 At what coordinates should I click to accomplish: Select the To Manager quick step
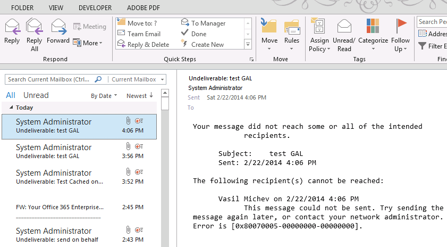(208, 23)
